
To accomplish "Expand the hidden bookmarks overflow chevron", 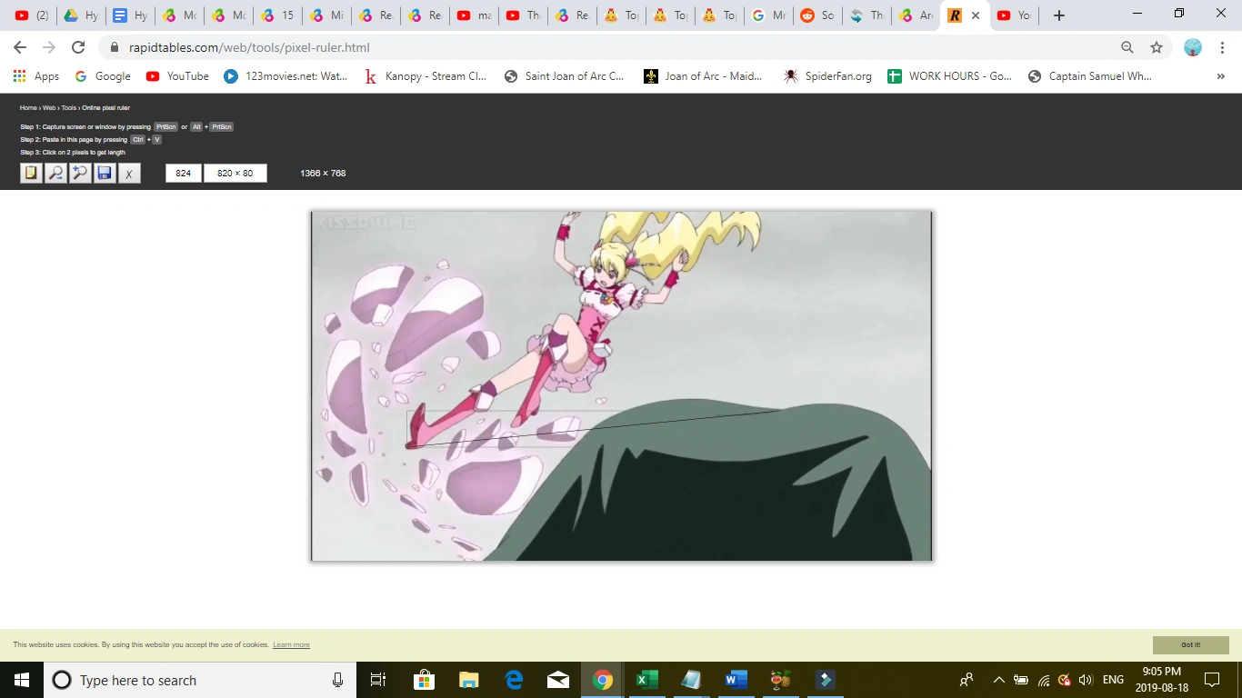I will point(1220,76).
